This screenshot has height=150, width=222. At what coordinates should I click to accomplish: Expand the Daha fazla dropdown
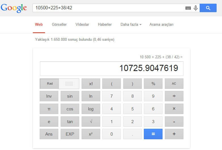click(131, 25)
